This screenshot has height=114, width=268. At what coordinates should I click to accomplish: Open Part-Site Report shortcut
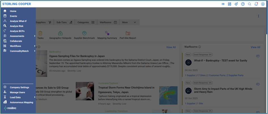[128, 35]
